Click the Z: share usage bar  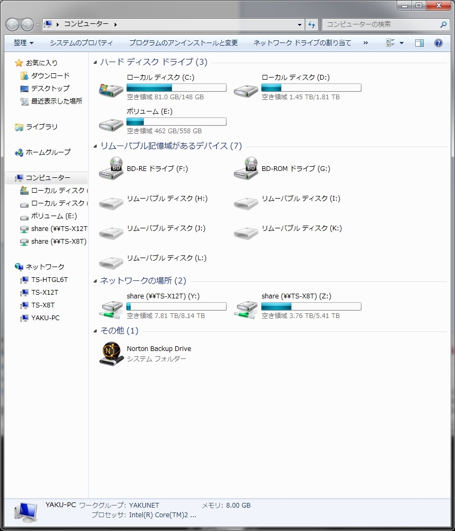(x=311, y=306)
